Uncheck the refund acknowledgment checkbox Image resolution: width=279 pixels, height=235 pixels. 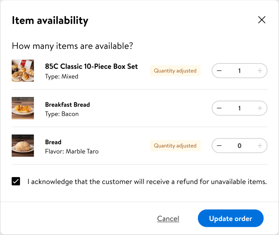[x=16, y=181]
